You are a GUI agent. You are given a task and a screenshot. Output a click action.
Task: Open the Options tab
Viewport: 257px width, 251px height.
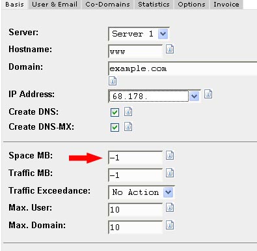click(191, 5)
